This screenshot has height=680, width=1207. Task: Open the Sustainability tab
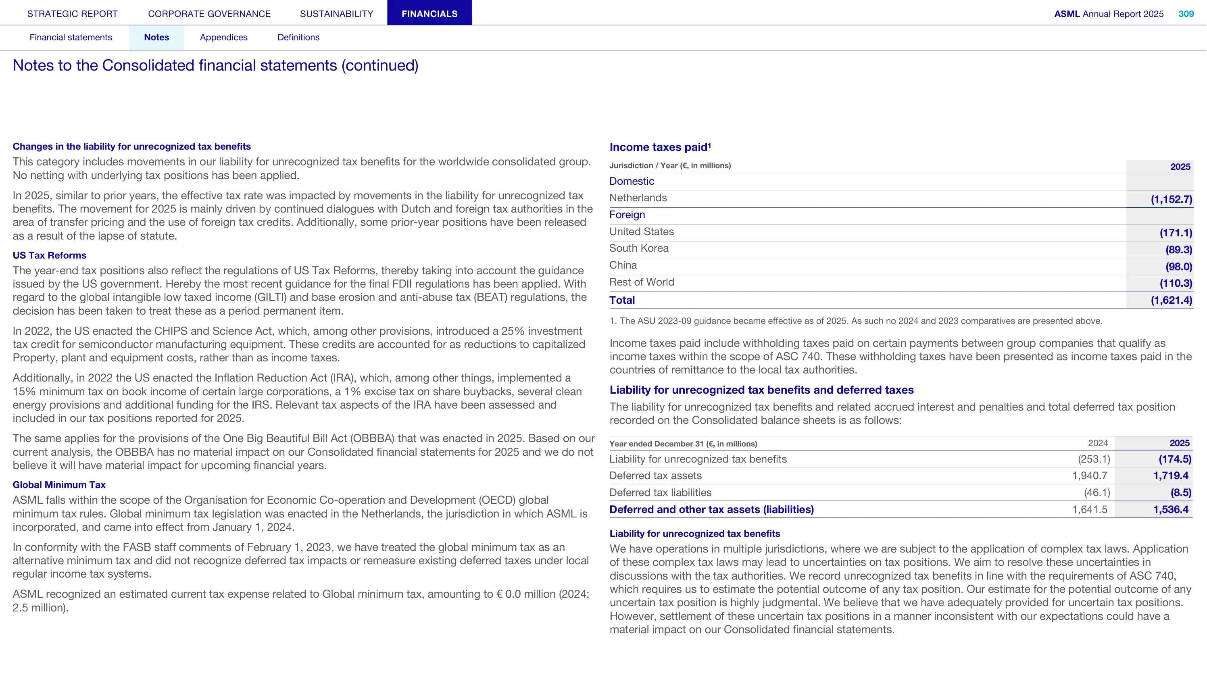336,14
